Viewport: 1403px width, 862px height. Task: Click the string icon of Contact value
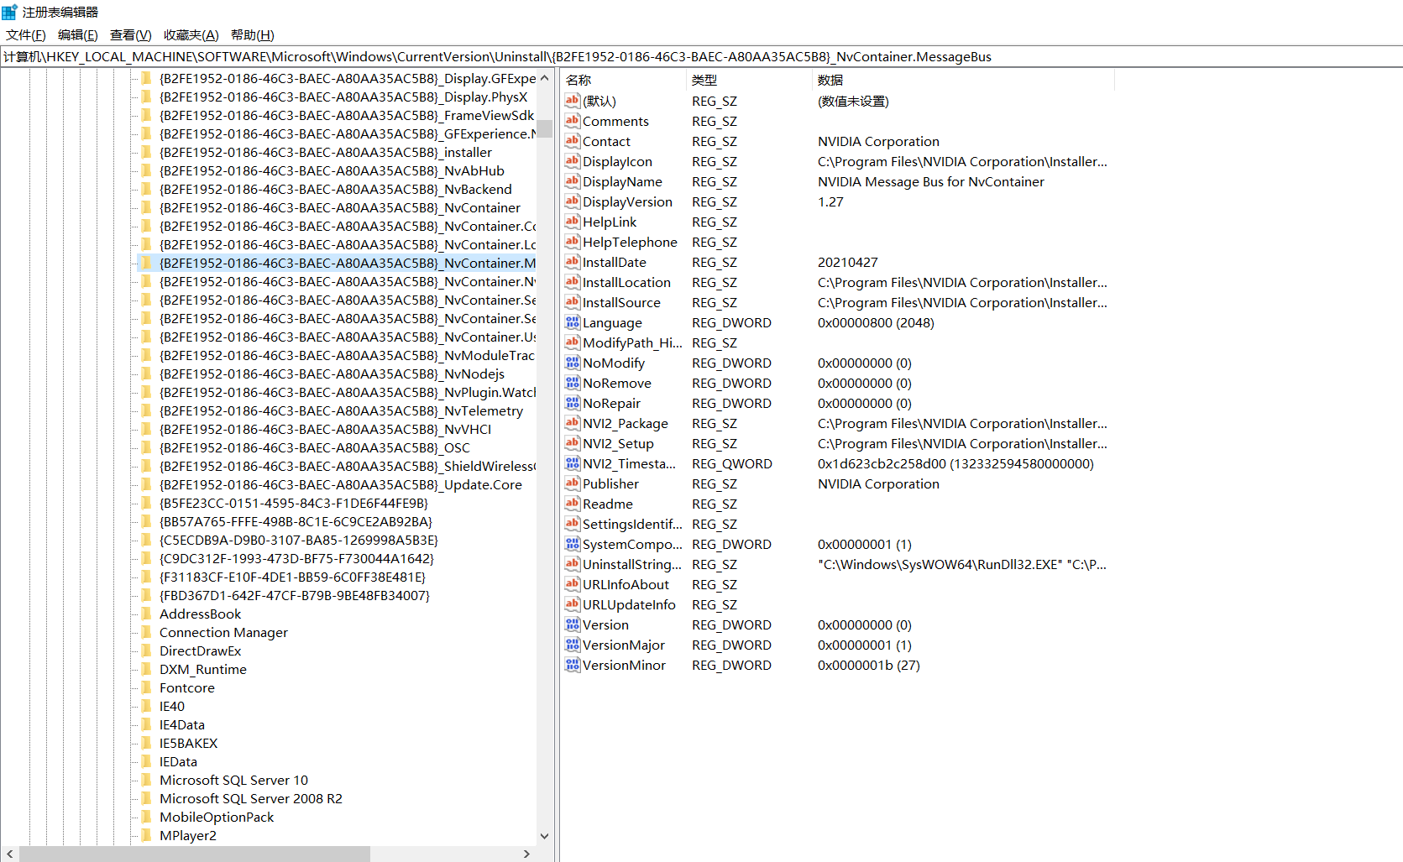573,141
